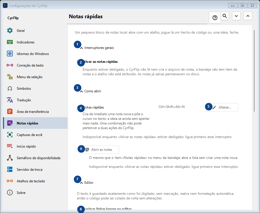This screenshot has width=260, height=213.
Task: Open the Área de transferência clipboard icon
Action: tap(10, 111)
